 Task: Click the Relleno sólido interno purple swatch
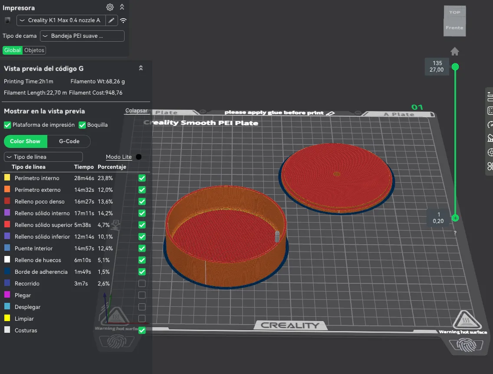click(x=7, y=213)
